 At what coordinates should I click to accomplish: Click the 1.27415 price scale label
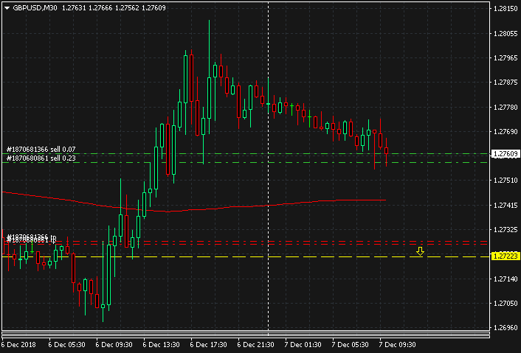[506, 206]
